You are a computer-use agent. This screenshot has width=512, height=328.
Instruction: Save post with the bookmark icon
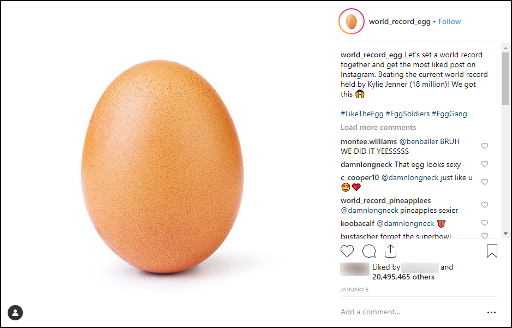click(492, 251)
